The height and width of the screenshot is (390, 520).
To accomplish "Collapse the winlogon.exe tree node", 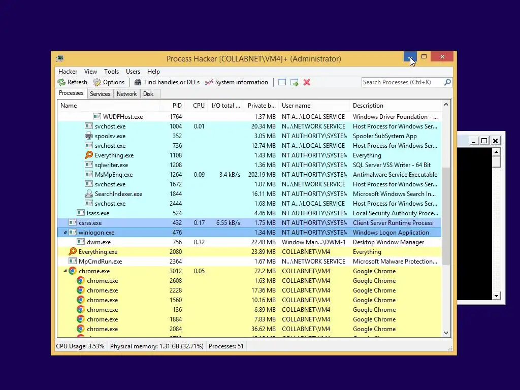I will pos(65,233).
